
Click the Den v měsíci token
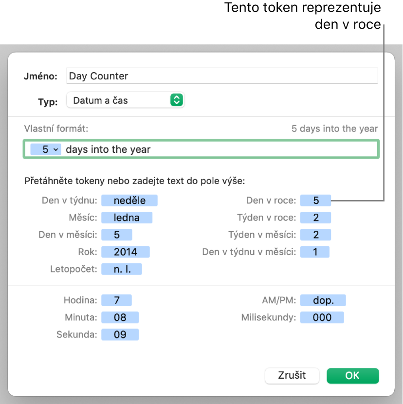pos(117,235)
